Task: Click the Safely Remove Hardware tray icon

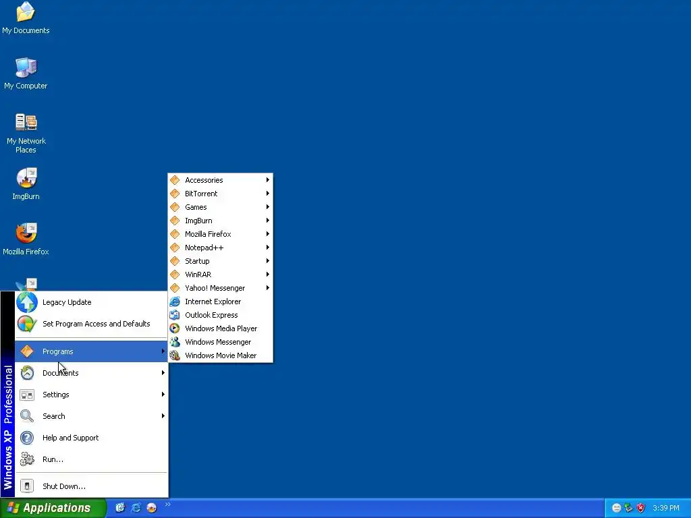Action: click(x=628, y=509)
